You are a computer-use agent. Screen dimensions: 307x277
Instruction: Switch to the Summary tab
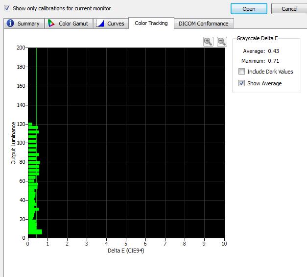pyautogui.click(x=24, y=24)
